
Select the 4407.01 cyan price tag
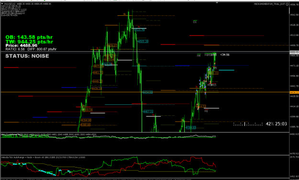[148, 112]
